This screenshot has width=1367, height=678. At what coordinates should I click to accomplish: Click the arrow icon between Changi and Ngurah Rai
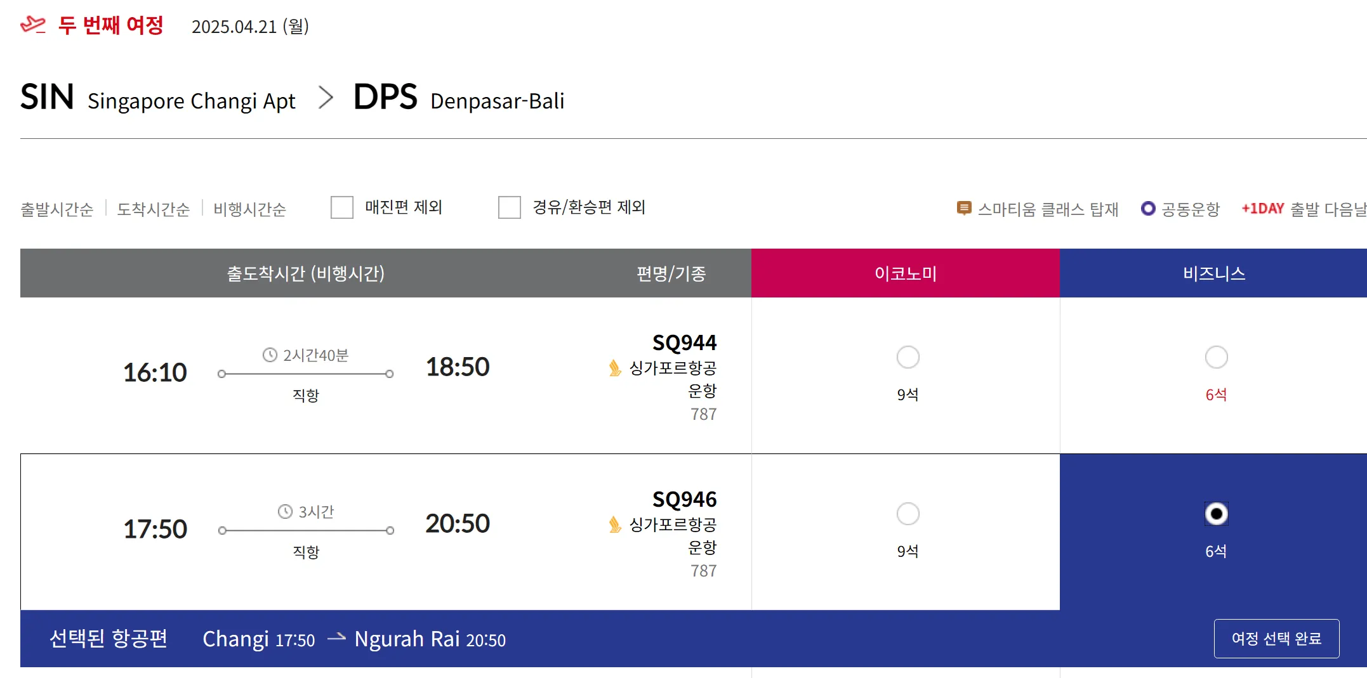(x=336, y=637)
